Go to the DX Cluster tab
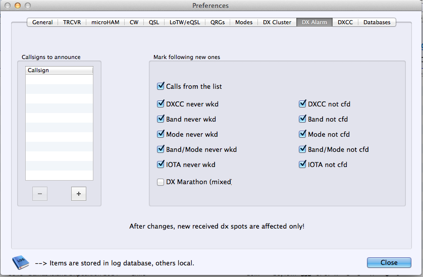Viewport: 423px width, 277px height. (277, 22)
